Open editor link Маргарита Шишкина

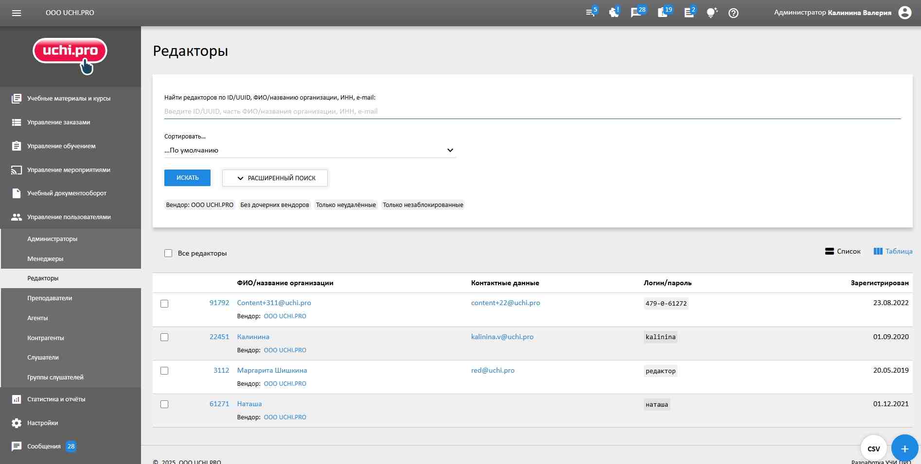click(272, 370)
